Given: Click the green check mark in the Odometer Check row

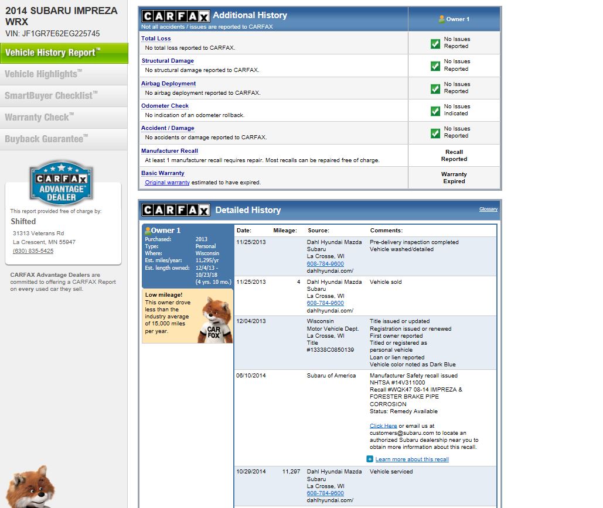Looking at the screenshot, I should point(435,111).
